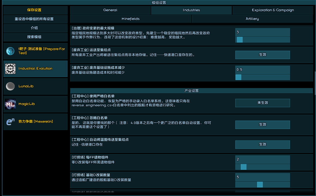Select the Industrial.Evolution gear icon
The height and width of the screenshot is (196, 316).
(10, 69)
